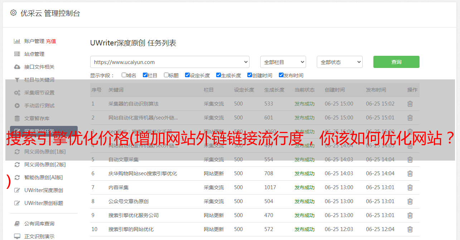The height and width of the screenshot is (240, 460).
Task: Click trash icon for 自动文章采集 row
Action: [410, 160]
